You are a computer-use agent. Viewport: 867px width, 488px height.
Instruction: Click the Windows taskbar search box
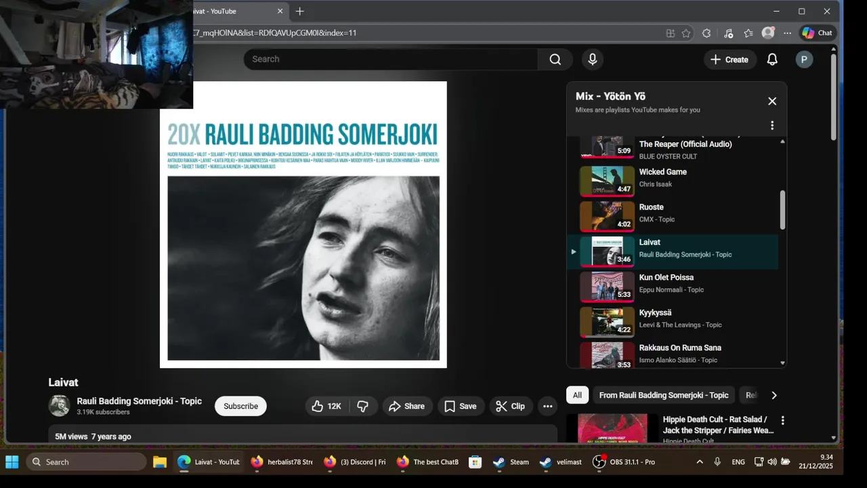click(x=86, y=462)
